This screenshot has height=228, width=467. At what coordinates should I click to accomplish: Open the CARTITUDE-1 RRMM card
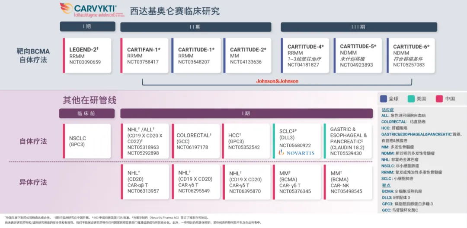195,56
